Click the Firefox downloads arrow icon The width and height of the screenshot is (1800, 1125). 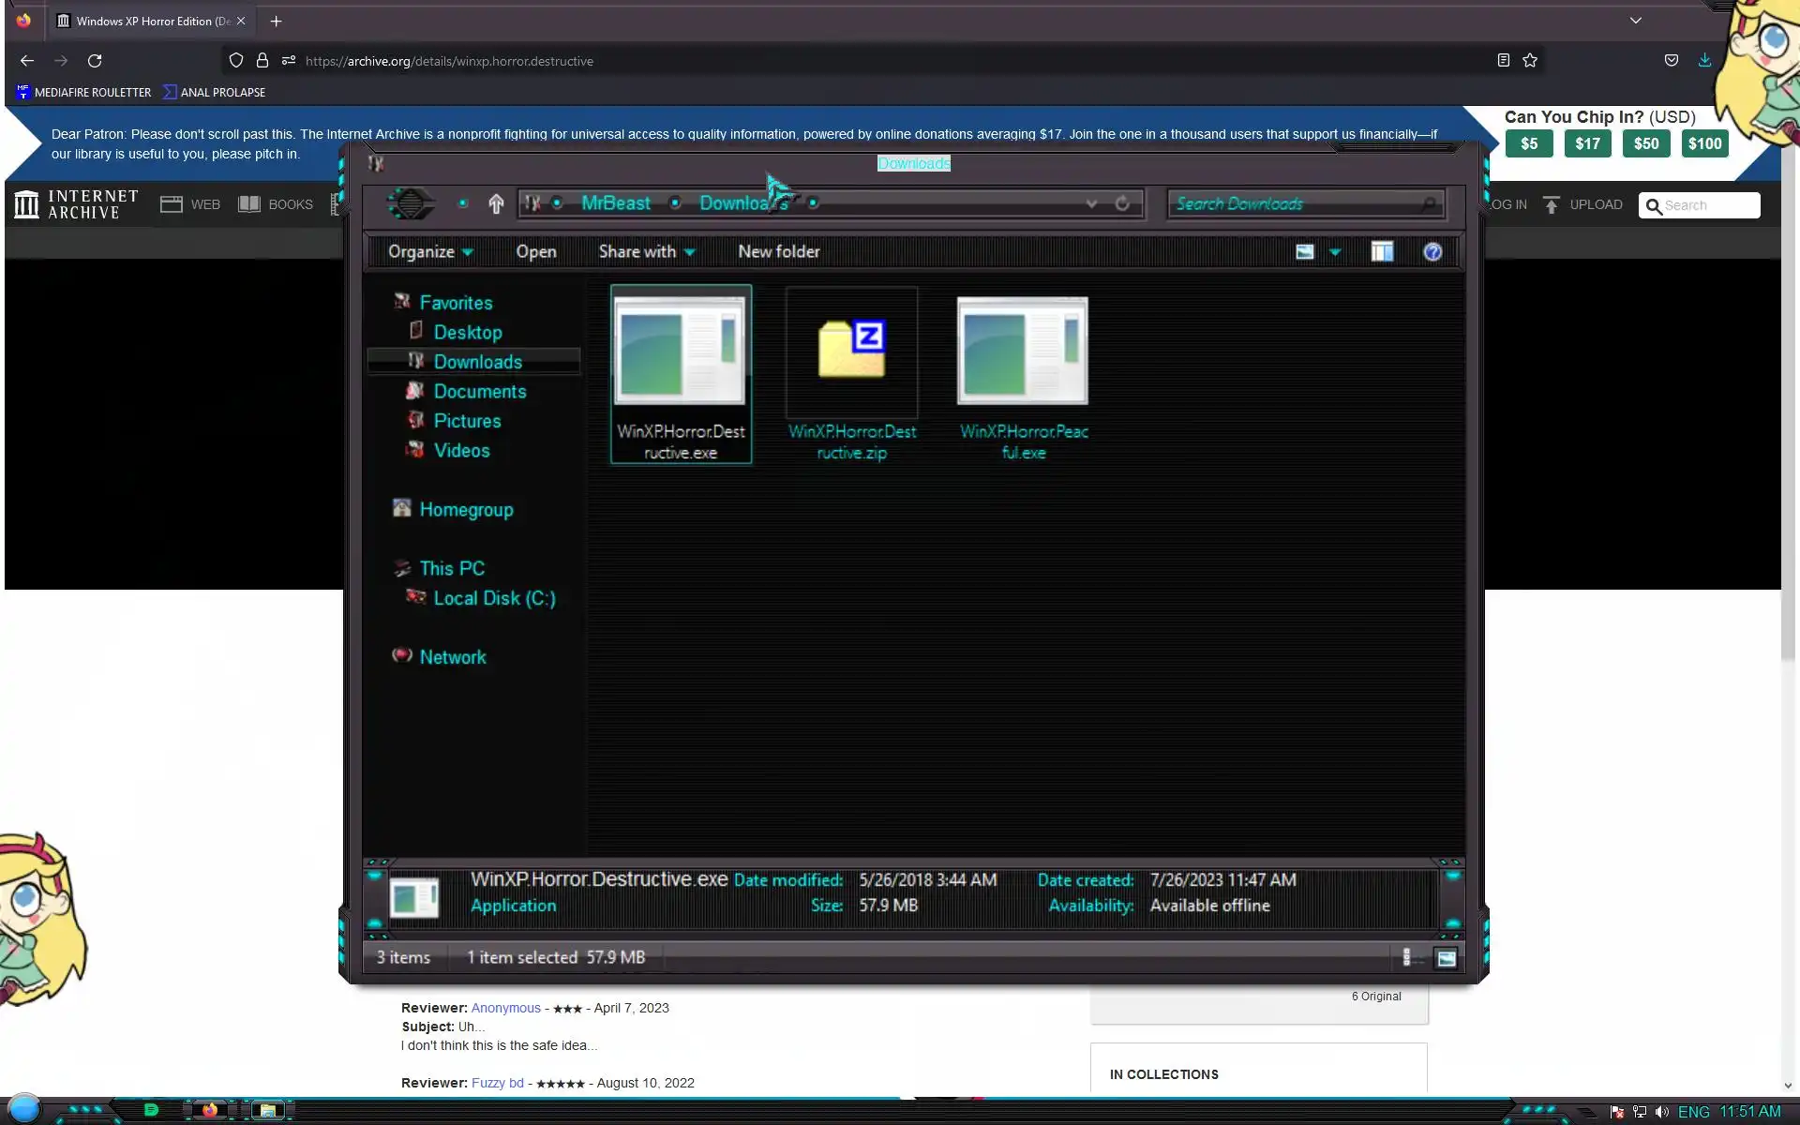point(1704,60)
